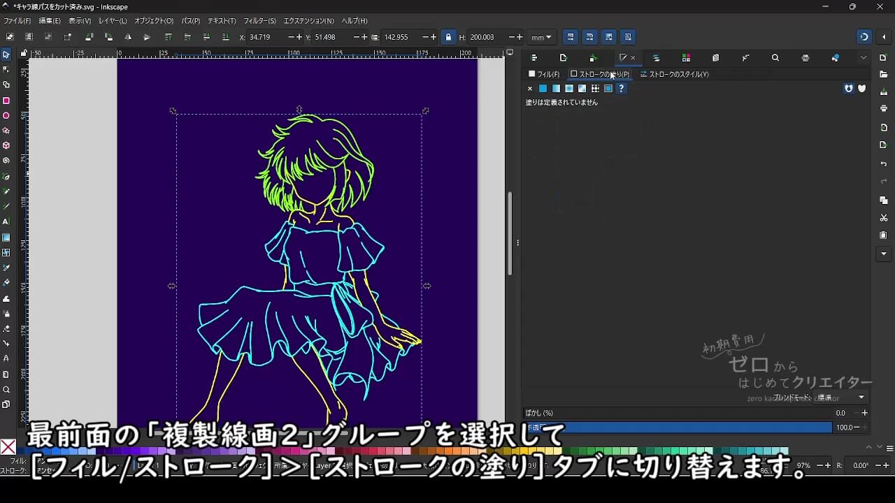Select the Rectangle tool in toolbox

pyautogui.click(x=6, y=101)
